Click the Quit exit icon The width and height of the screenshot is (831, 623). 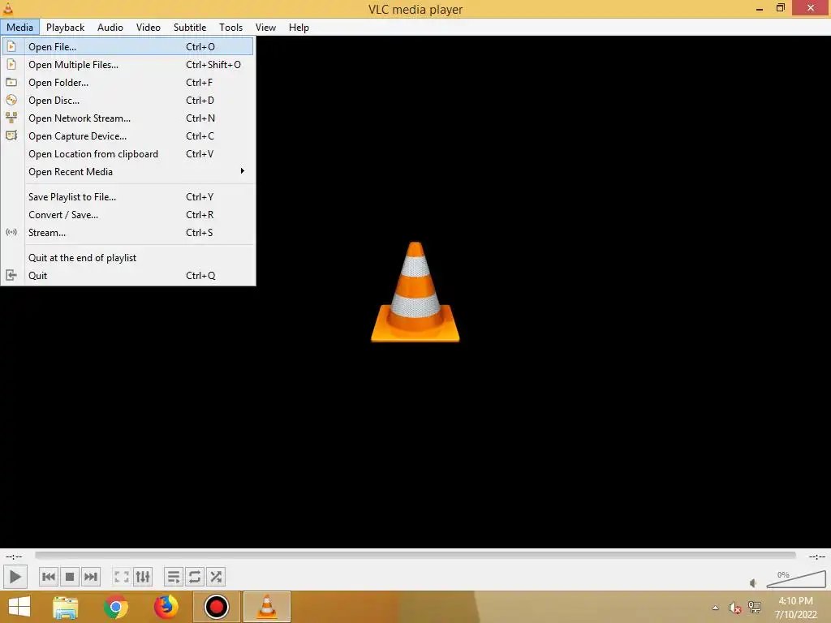(11, 275)
